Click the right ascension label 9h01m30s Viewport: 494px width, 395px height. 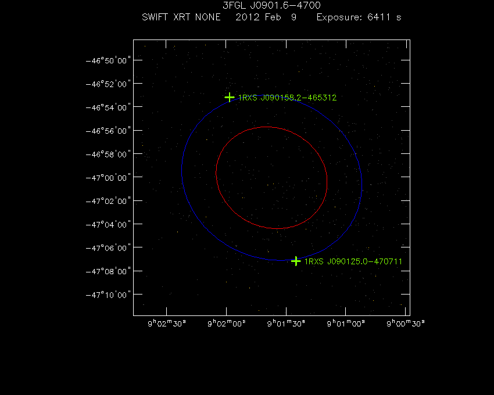[286, 324]
